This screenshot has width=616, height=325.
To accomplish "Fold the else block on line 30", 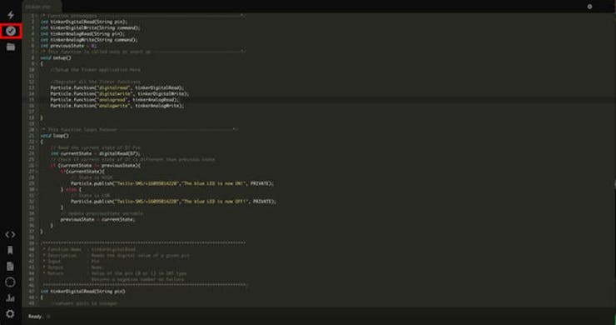I will tap(37, 190).
